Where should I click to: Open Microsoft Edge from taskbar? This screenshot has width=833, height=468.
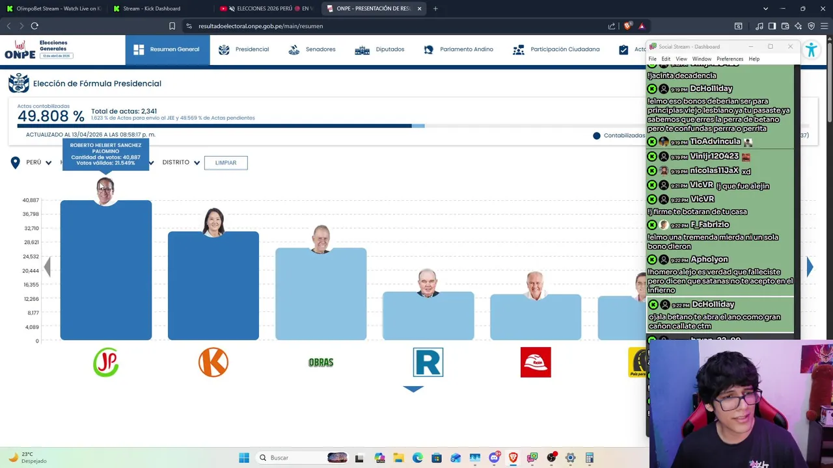(x=417, y=458)
